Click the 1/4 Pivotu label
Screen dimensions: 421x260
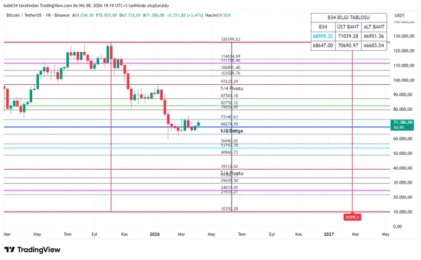click(x=232, y=89)
